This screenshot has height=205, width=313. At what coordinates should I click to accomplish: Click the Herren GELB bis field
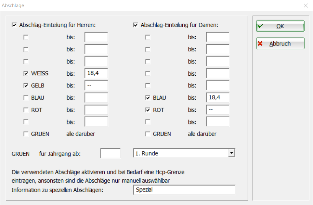96,86
